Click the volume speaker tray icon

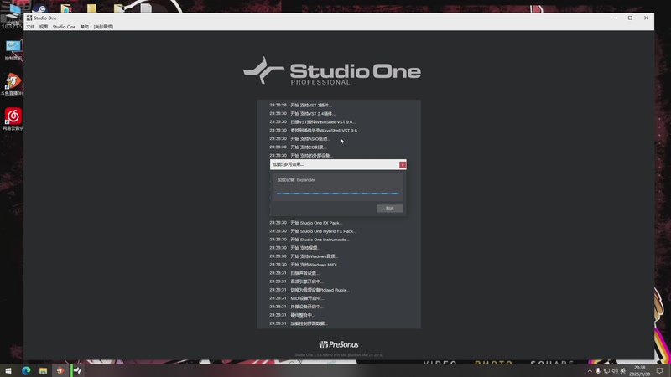tap(615, 370)
